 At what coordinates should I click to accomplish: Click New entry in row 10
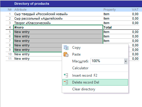point(22,54)
